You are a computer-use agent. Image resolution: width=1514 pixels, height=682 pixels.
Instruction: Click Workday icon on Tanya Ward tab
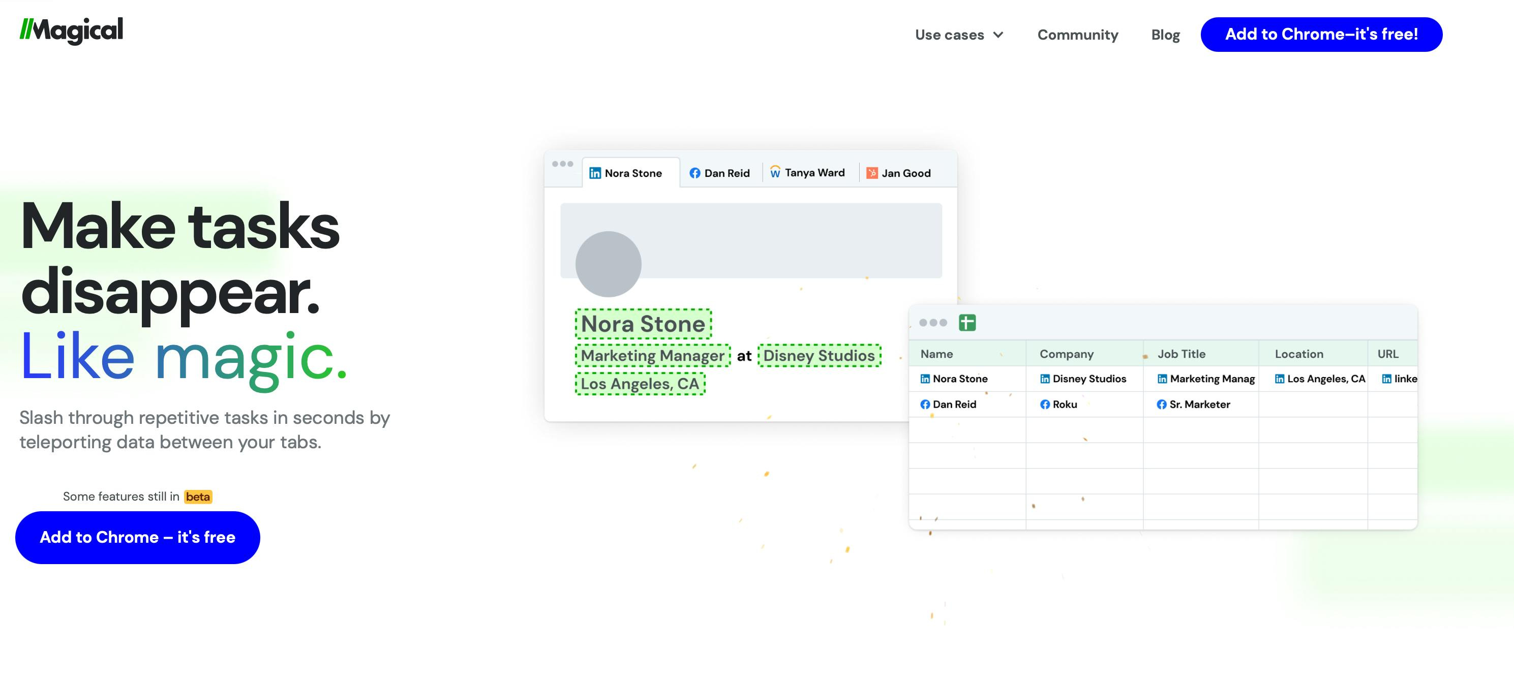pyautogui.click(x=775, y=173)
